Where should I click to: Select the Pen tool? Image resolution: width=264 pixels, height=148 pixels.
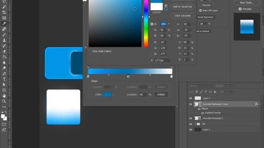pyautogui.click(x=4, y=74)
